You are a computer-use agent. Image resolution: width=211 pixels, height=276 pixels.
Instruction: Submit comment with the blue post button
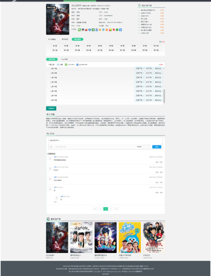click(157, 147)
